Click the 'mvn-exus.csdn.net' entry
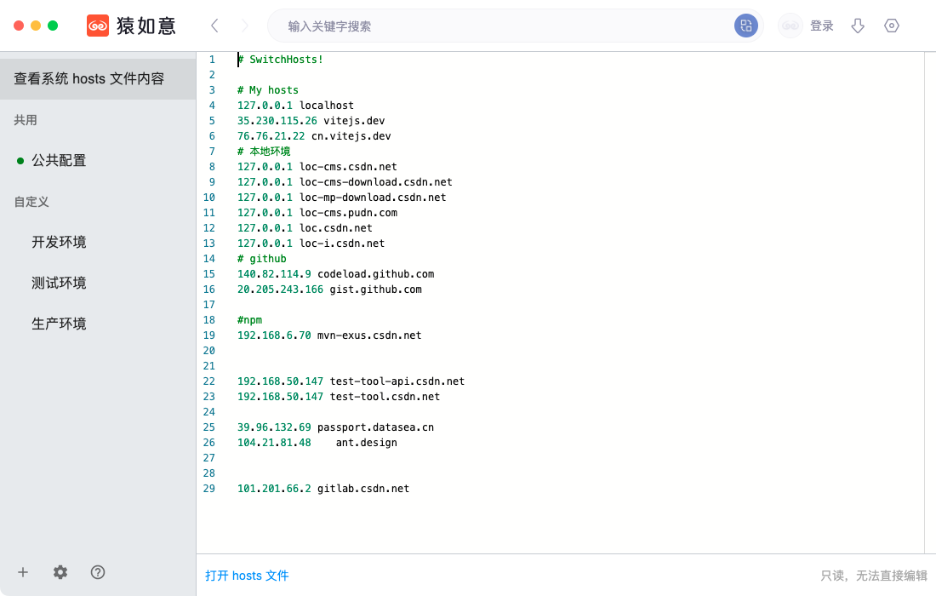This screenshot has width=936, height=596. [369, 335]
